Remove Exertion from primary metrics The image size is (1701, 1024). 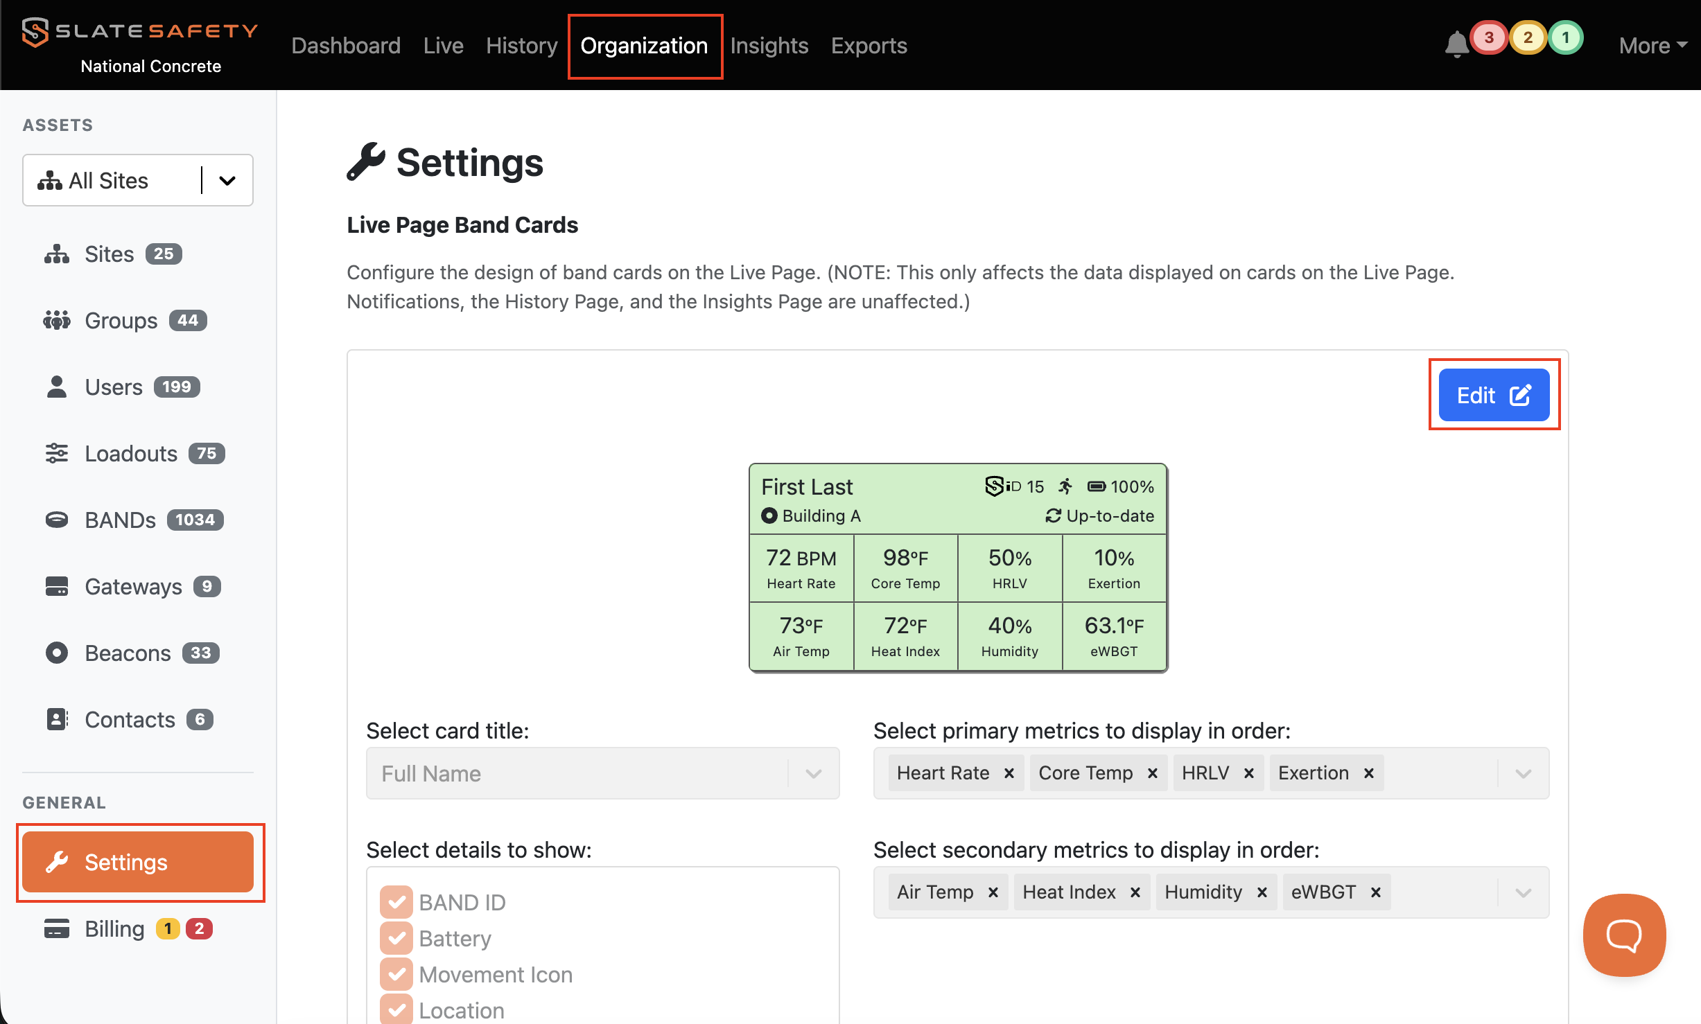[x=1369, y=773]
